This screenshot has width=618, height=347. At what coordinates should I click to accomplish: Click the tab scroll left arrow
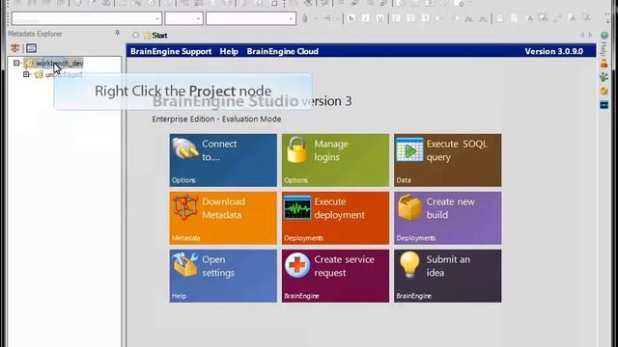click(582, 35)
